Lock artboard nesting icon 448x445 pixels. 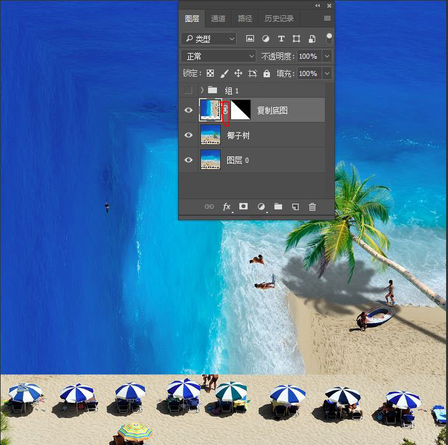point(252,73)
